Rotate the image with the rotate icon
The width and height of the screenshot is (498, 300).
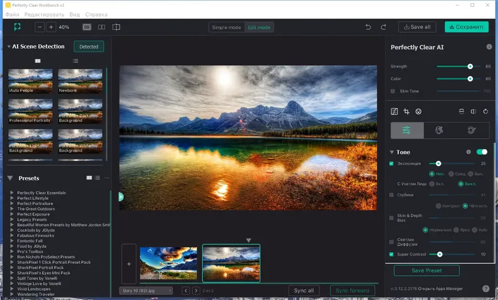tap(485, 112)
